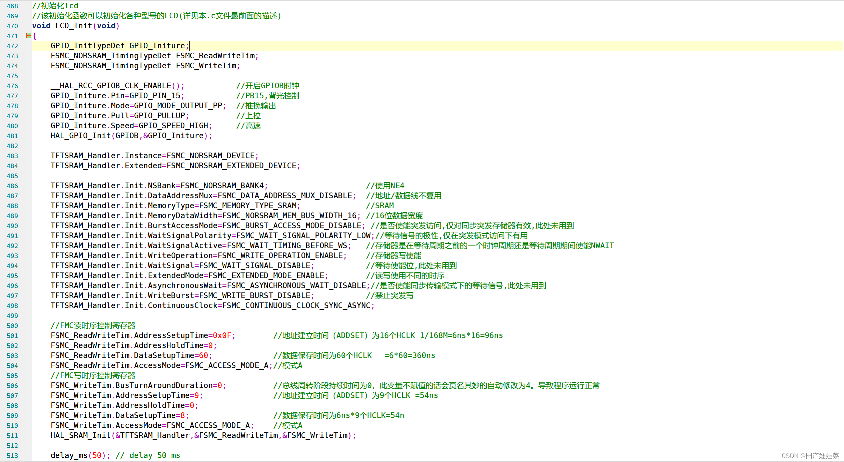Click 'GPIO_Initure.Speed=GPIO_SPEED_HIGH;' statement
The height and width of the screenshot is (462, 844).
[131, 126]
